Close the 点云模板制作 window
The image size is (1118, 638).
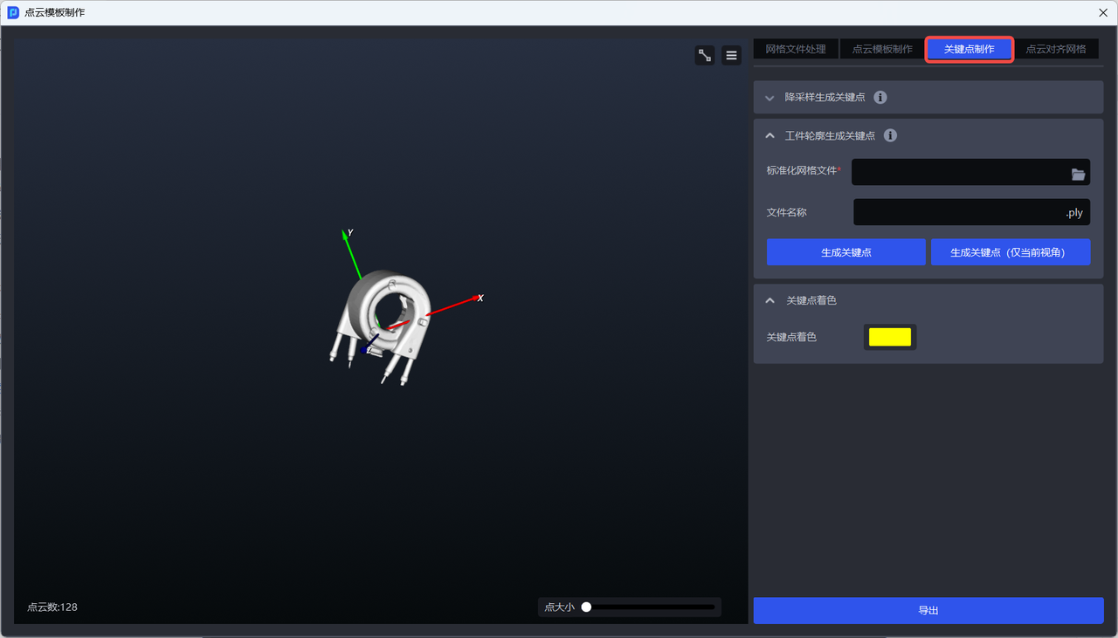[1102, 13]
